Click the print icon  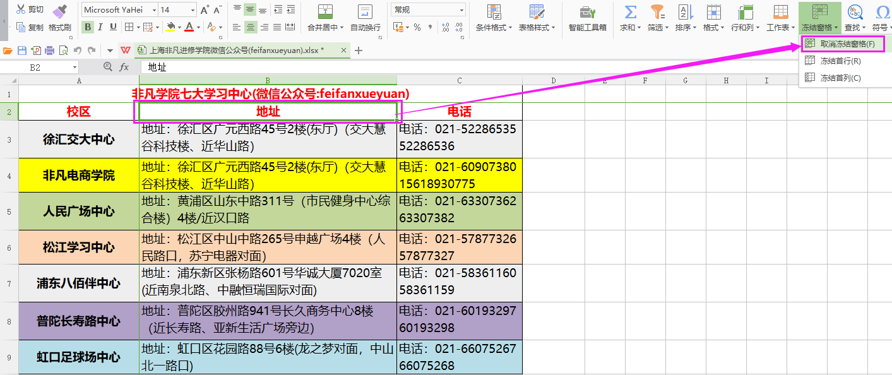[49, 51]
